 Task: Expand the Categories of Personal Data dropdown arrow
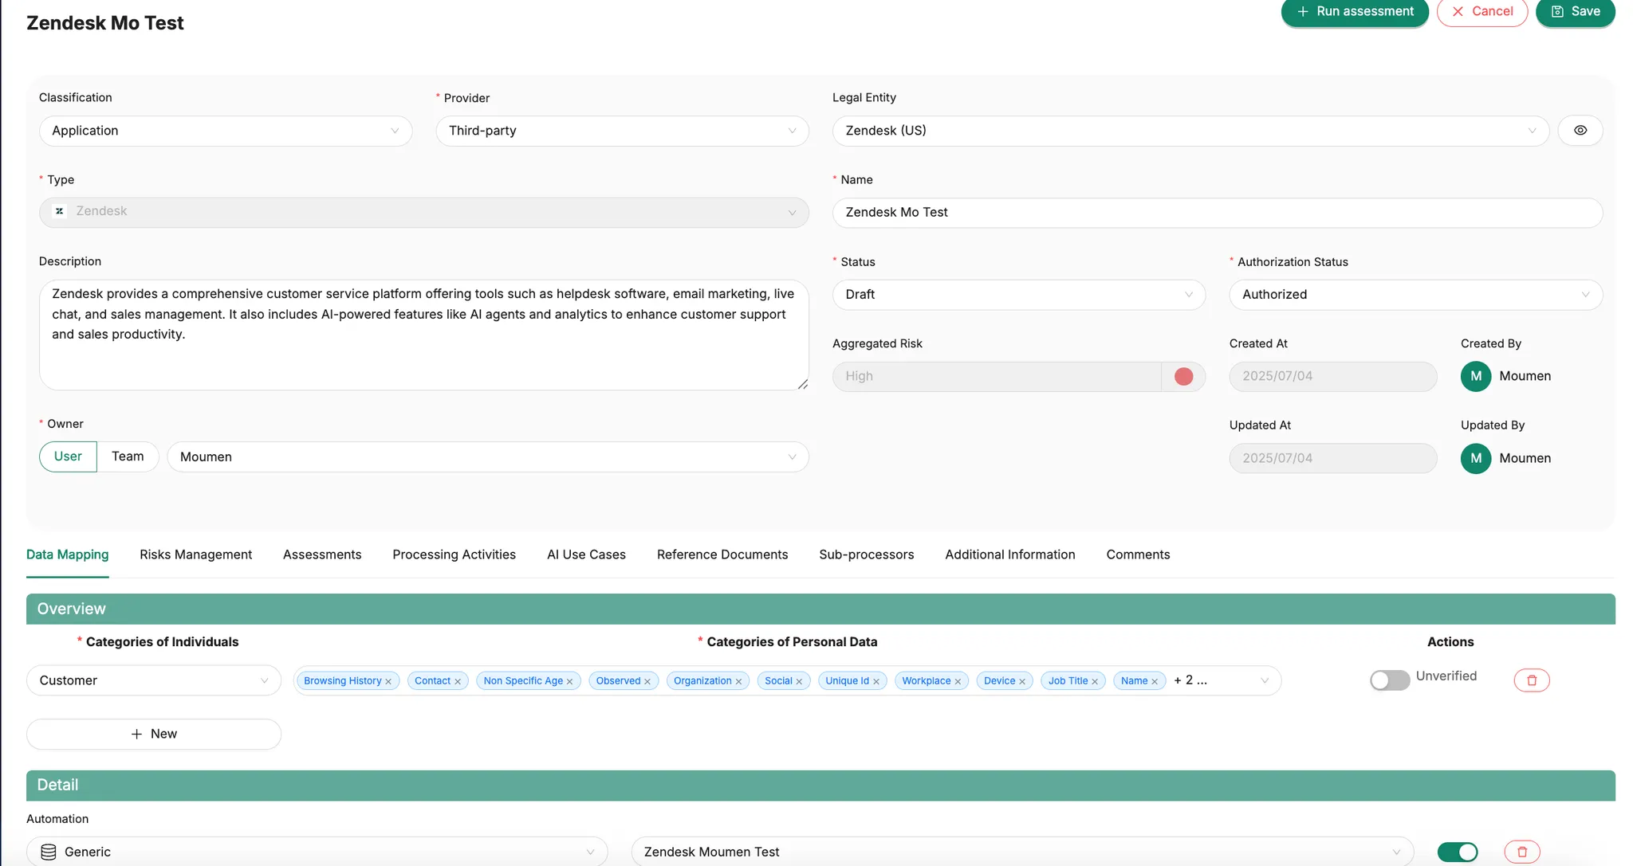point(1264,680)
